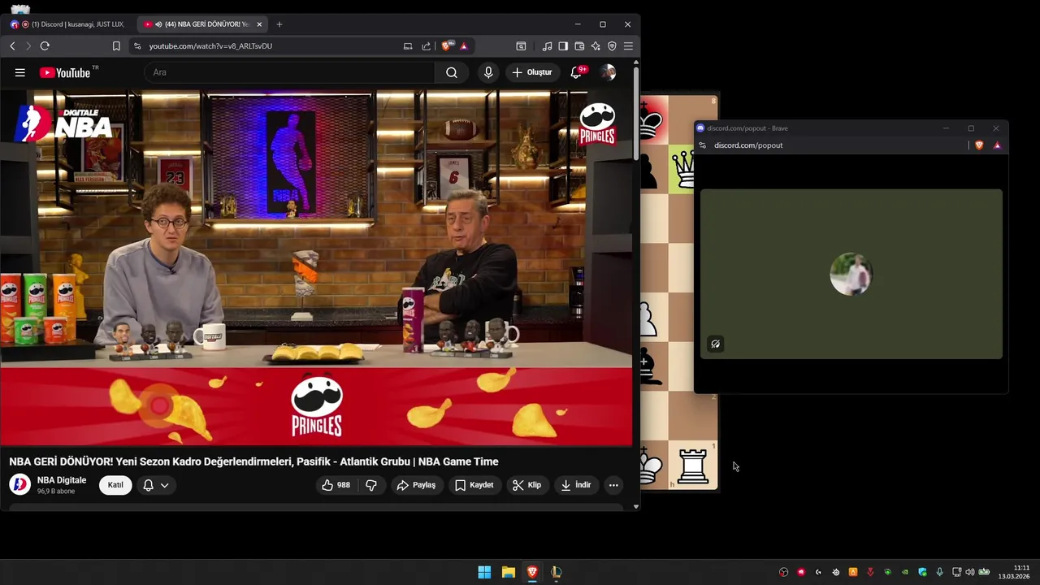Open a new browser tab
This screenshot has width=1040, height=585.
pyautogui.click(x=279, y=24)
